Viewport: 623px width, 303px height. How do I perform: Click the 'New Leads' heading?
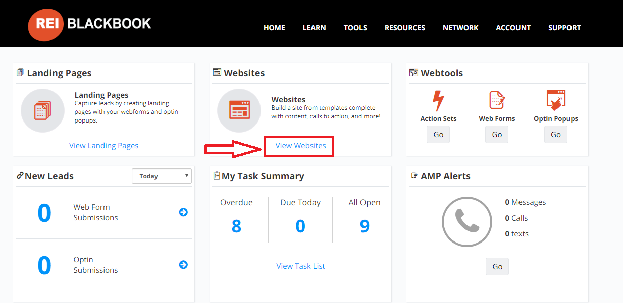(49, 176)
